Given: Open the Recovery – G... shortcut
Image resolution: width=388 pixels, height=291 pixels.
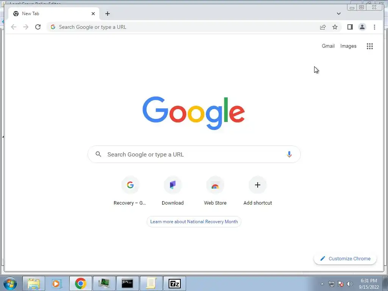Looking at the screenshot, I should pos(130,191).
